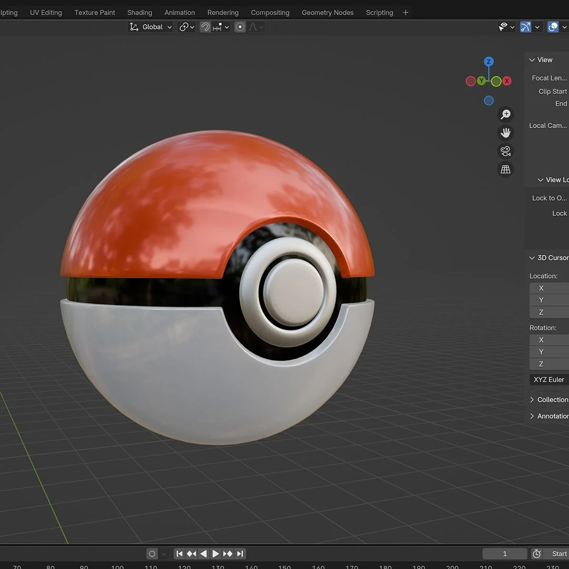Open the Global transform orientation dropdown
569x569 pixels.
pos(151,27)
